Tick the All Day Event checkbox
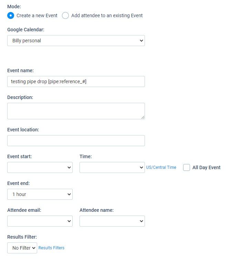 point(187,167)
